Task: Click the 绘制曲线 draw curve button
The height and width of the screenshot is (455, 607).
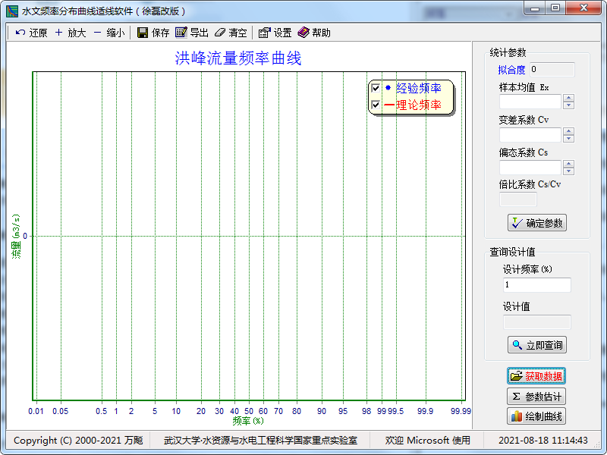Action: 536,416
